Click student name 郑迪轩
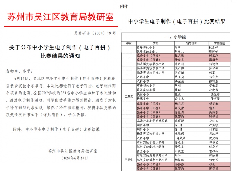The height and width of the screenshot is (171, 237). (x=214, y=155)
